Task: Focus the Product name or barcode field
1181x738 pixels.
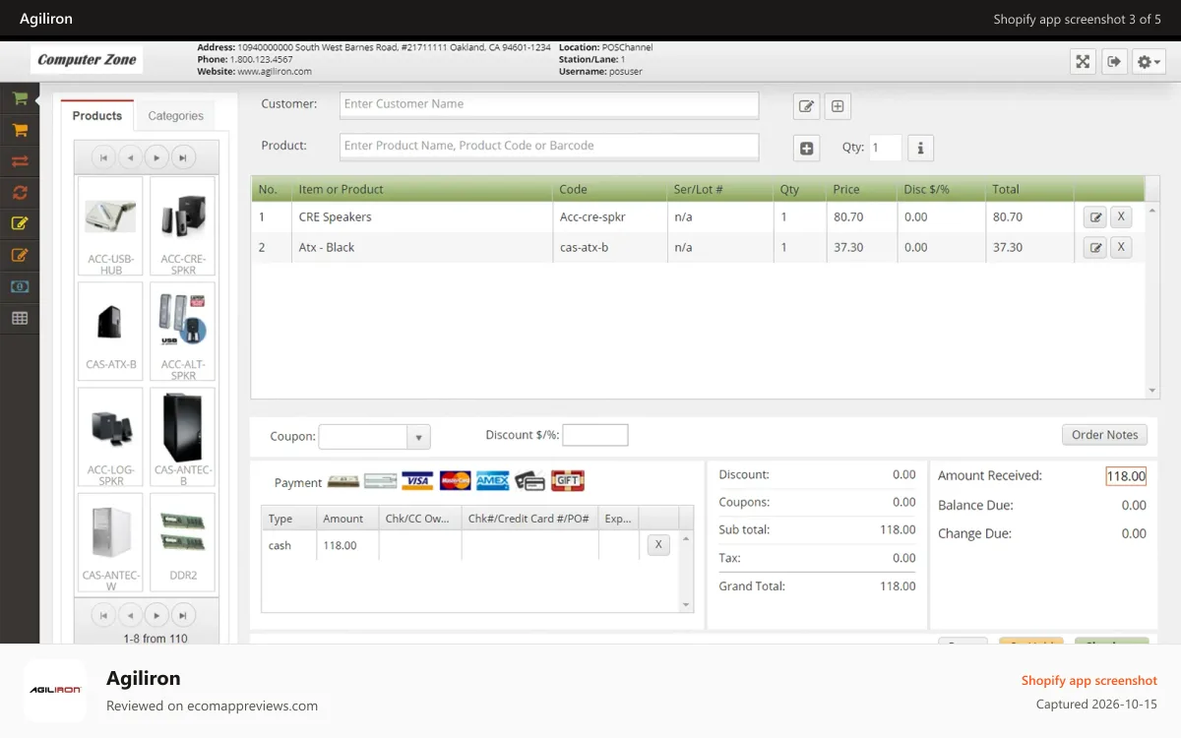Action: [x=549, y=146]
